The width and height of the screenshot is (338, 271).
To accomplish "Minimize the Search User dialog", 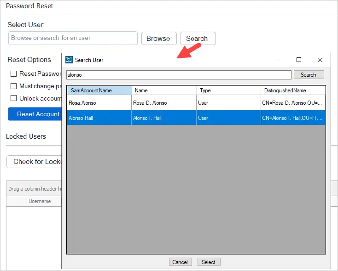I will pos(278,60).
